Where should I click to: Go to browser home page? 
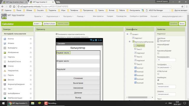point(14,6)
